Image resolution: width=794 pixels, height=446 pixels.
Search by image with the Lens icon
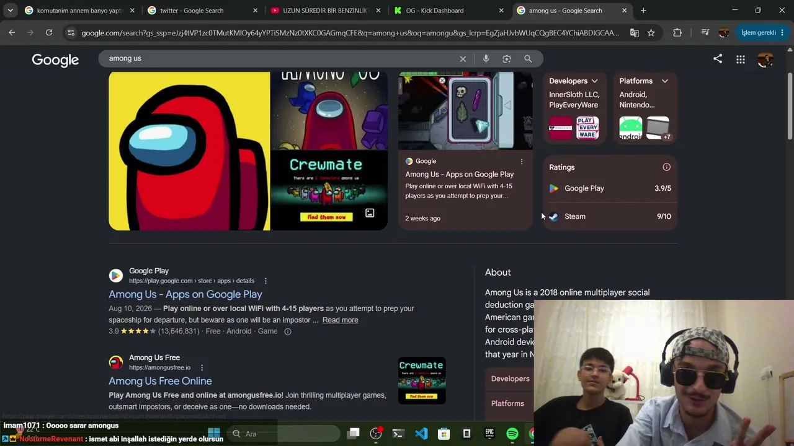point(507,59)
